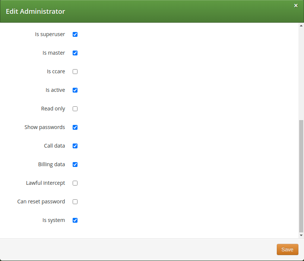Screen dimensions: 304x261
Task: Enable Lawful intercept
Action: coord(75,183)
